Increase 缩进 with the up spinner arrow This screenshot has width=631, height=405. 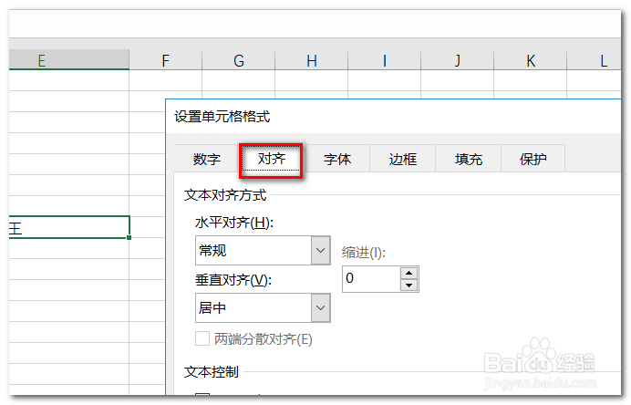coord(409,273)
